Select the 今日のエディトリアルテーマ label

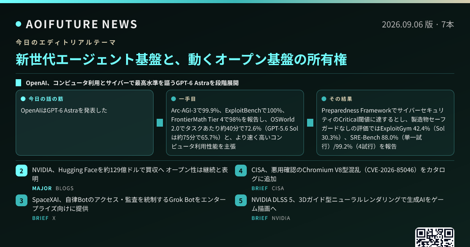pyautogui.click(x=65, y=42)
